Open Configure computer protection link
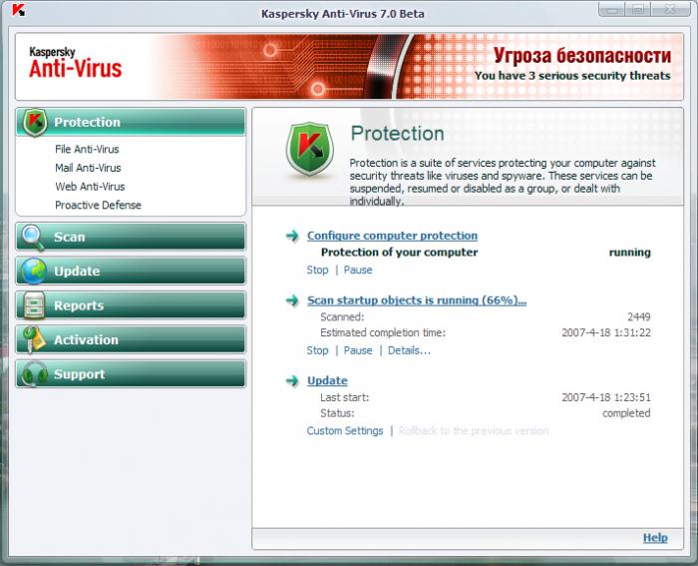Screen dimensions: 698x566 (392, 236)
